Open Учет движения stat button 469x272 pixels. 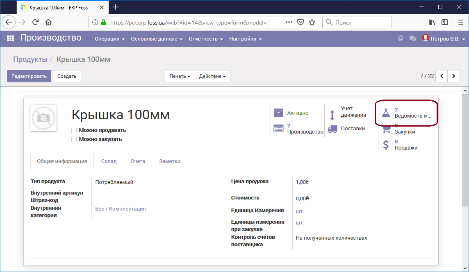click(x=351, y=113)
